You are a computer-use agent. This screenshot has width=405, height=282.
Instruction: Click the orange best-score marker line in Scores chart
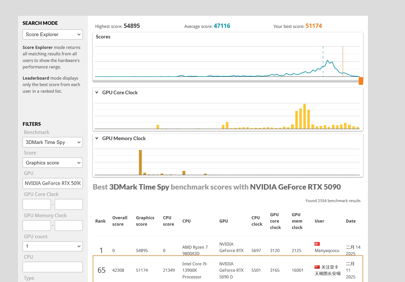pyautogui.click(x=343, y=61)
